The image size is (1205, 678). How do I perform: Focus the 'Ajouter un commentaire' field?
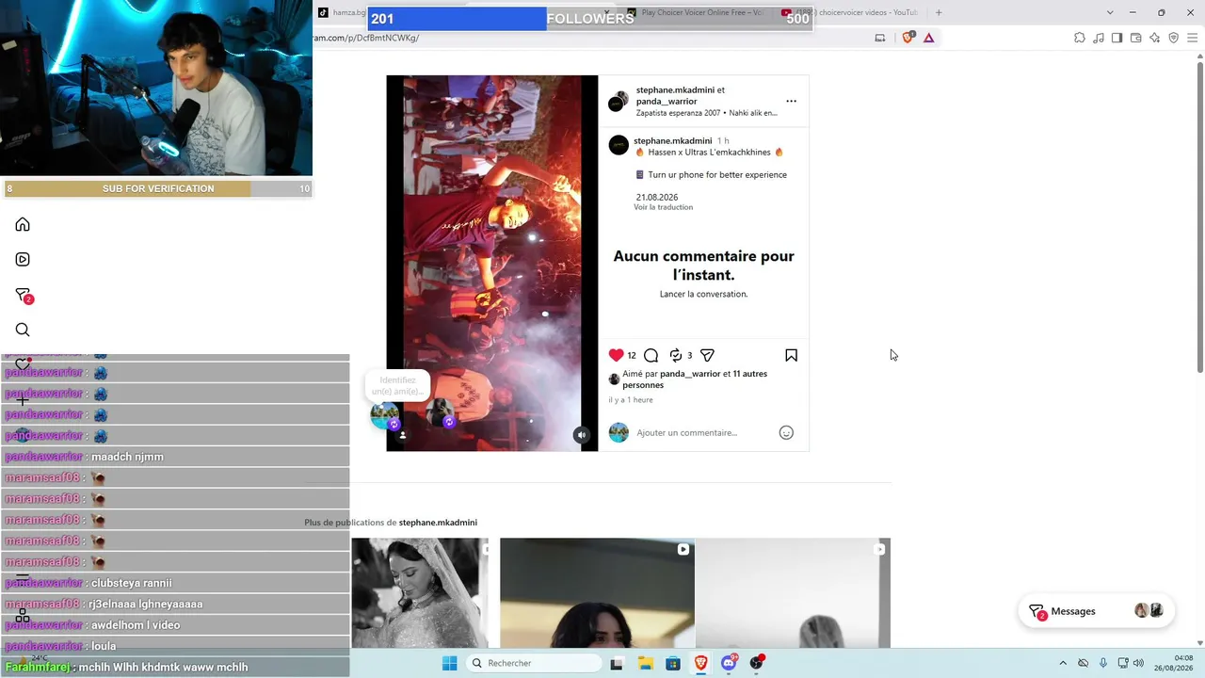(x=704, y=433)
